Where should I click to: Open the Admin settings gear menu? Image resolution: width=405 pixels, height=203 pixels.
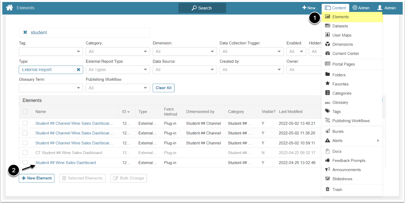pyautogui.click(x=361, y=8)
